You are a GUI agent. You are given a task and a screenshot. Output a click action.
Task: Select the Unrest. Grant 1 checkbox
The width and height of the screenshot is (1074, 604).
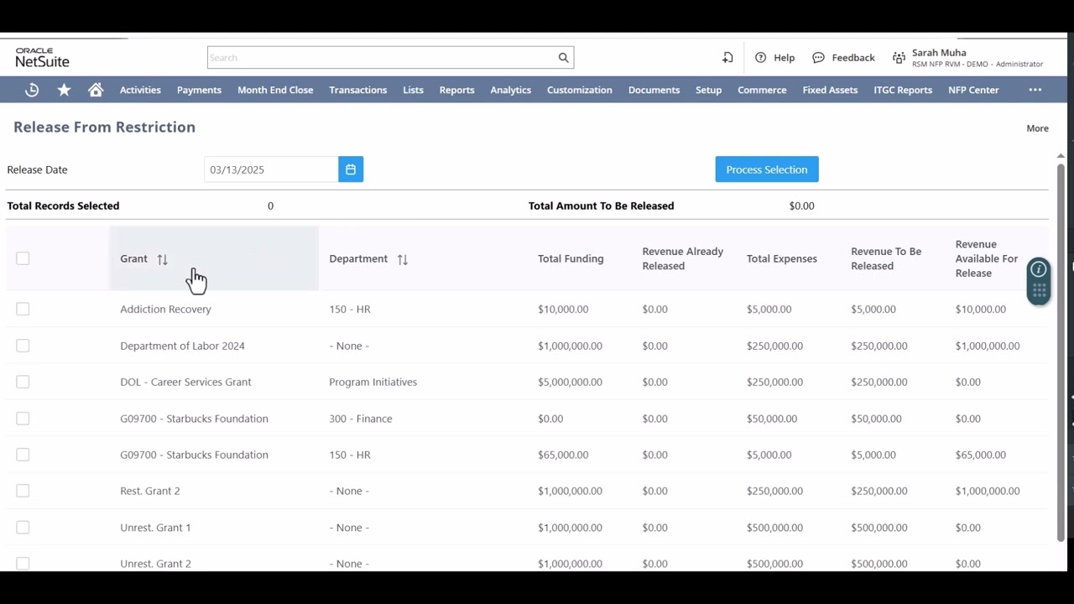pos(23,528)
